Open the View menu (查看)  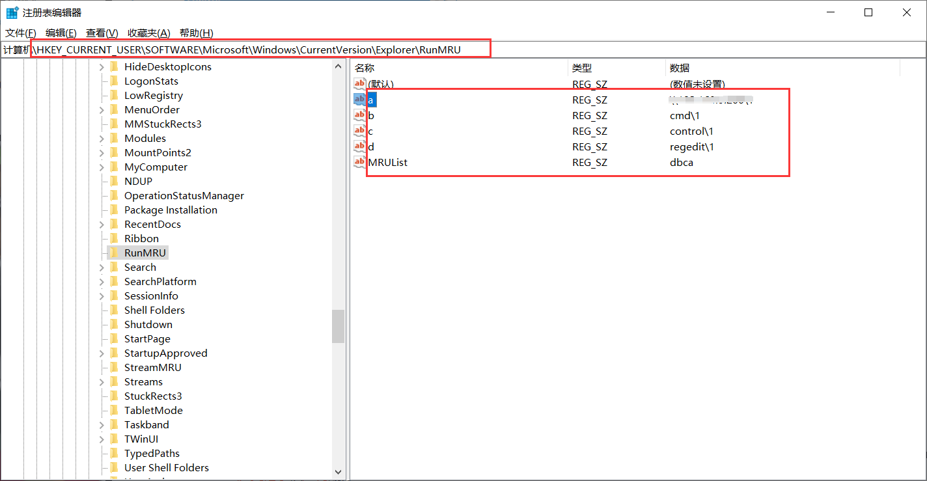pyautogui.click(x=102, y=33)
